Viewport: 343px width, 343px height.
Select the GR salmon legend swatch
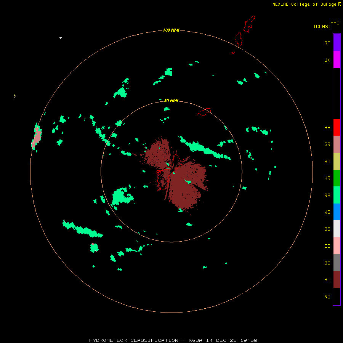pyautogui.click(x=337, y=144)
